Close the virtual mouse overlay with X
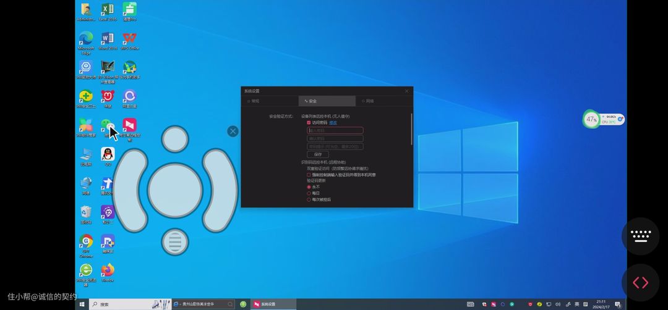Image resolution: width=668 pixels, height=310 pixels. tap(233, 131)
